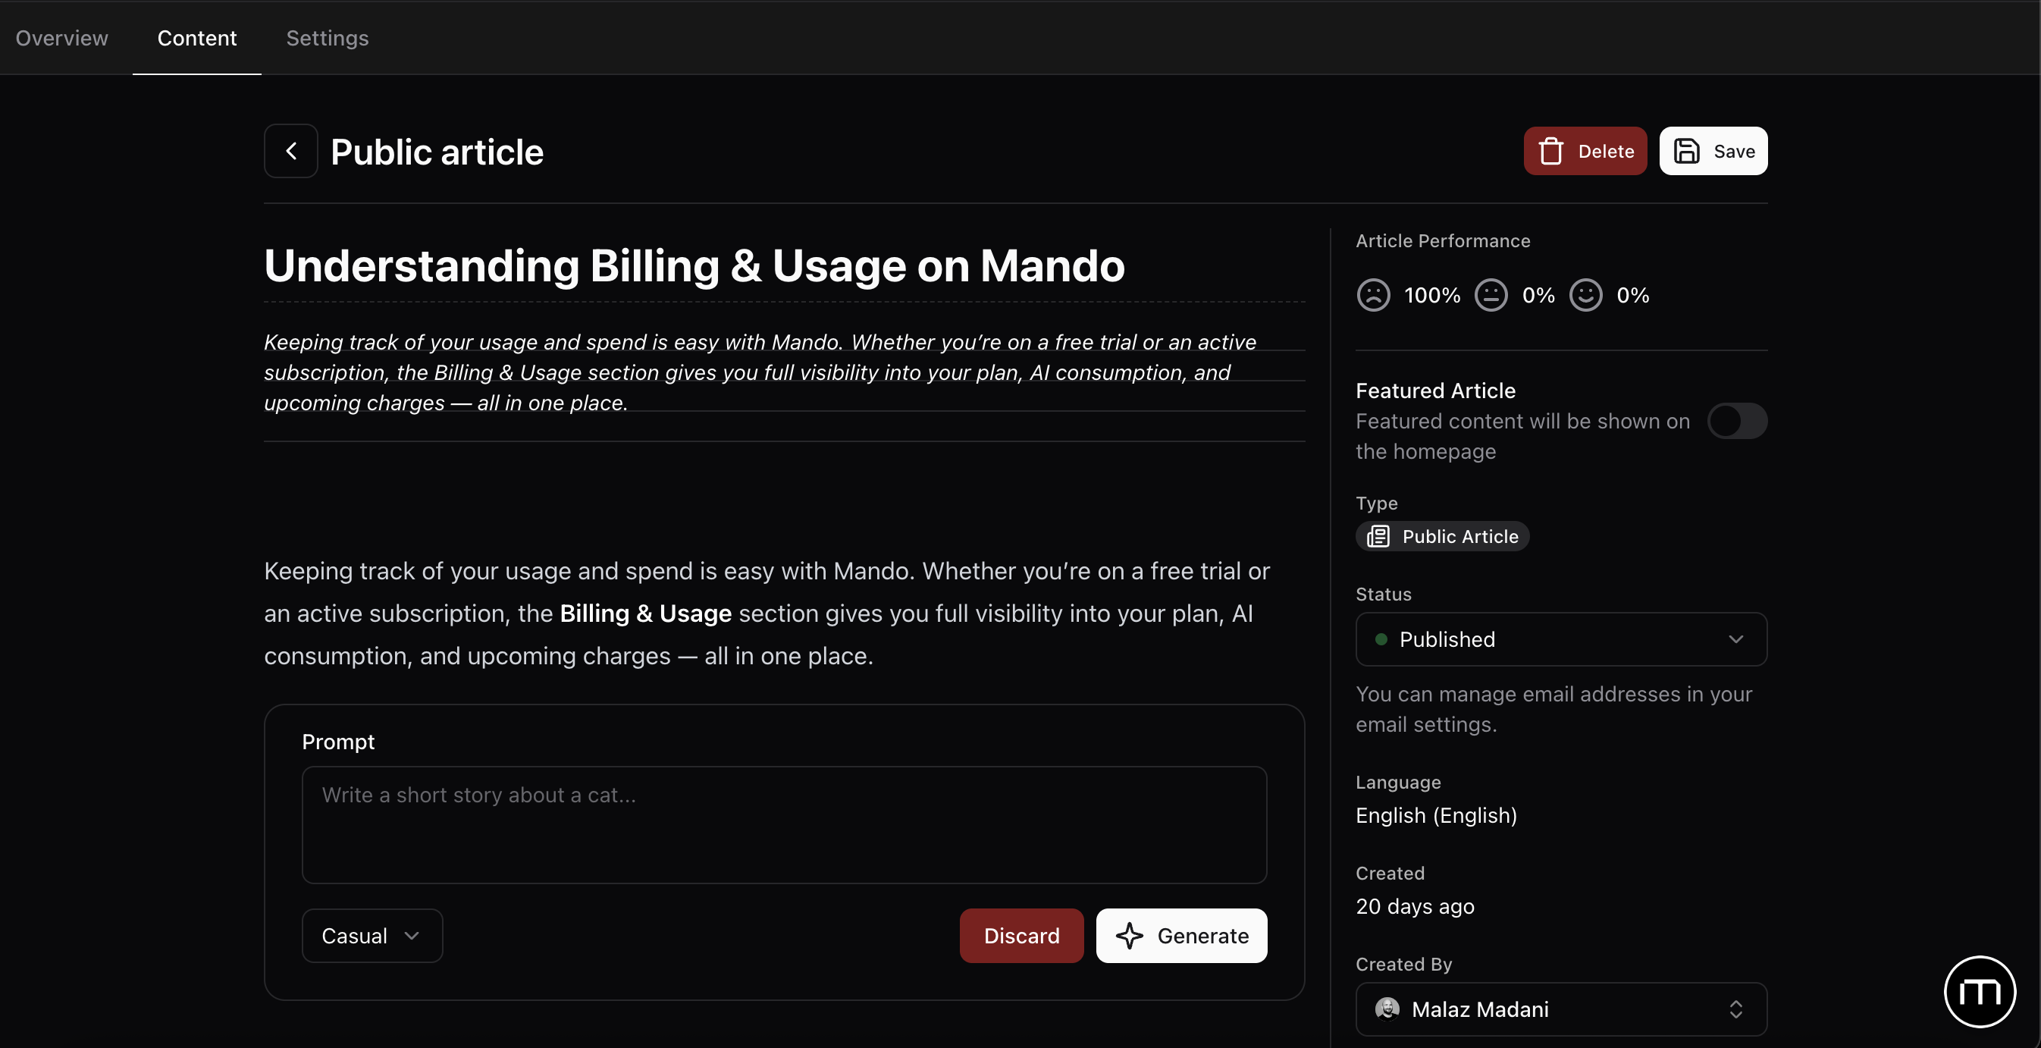Save the article with the Save button
Screen dimensions: 2041x1048
[x=1713, y=151]
